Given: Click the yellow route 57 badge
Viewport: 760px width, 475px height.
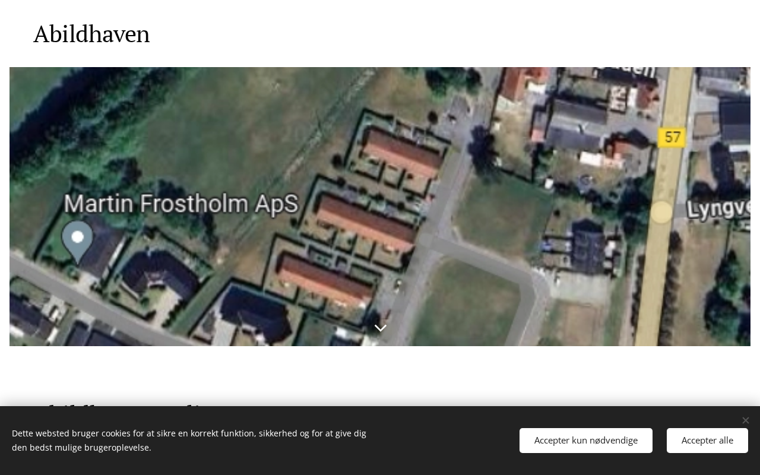Looking at the screenshot, I should (x=672, y=138).
